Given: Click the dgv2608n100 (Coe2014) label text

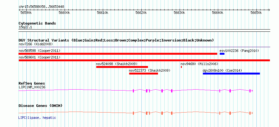Looking at the screenshot, I should pyautogui.click(x=222, y=70).
